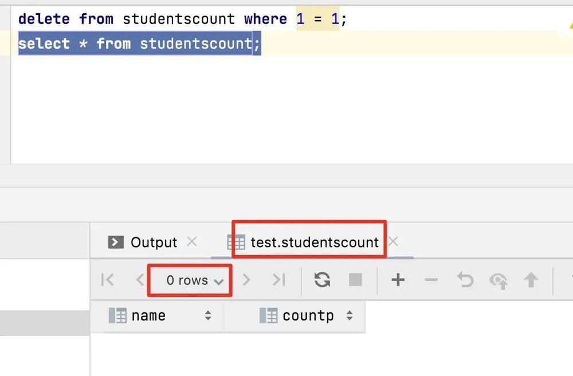Viewport: 573px width, 376px height.
Task: Click the table grid icon on test.studentscount tab
Action: 236,242
